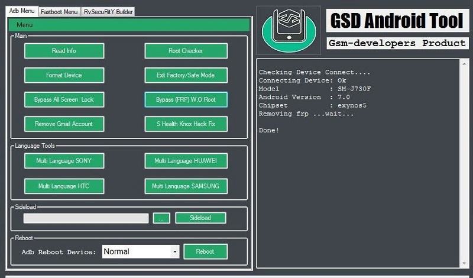Choose Multi Language HTC
Image resolution: width=473 pixels, height=278 pixels.
pyautogui.click(x=64, y=186)
